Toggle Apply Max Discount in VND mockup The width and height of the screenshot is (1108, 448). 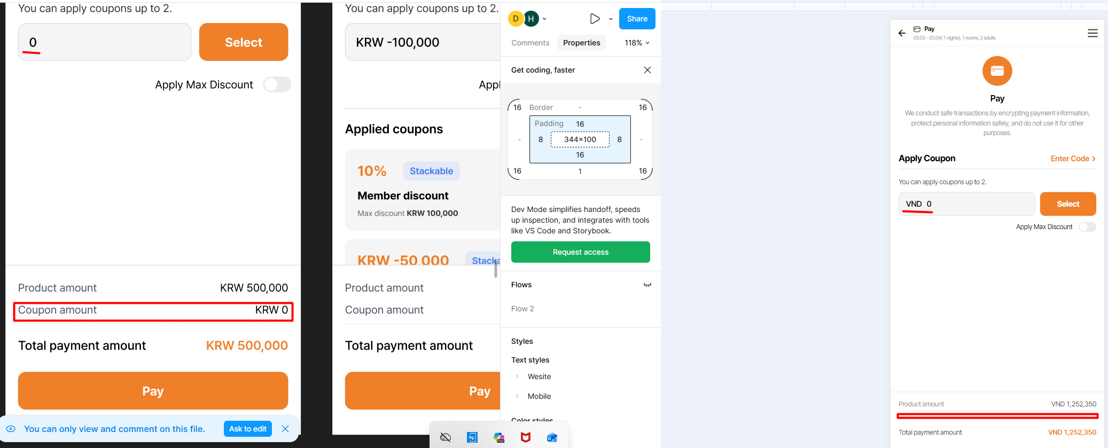[1087, 227]
